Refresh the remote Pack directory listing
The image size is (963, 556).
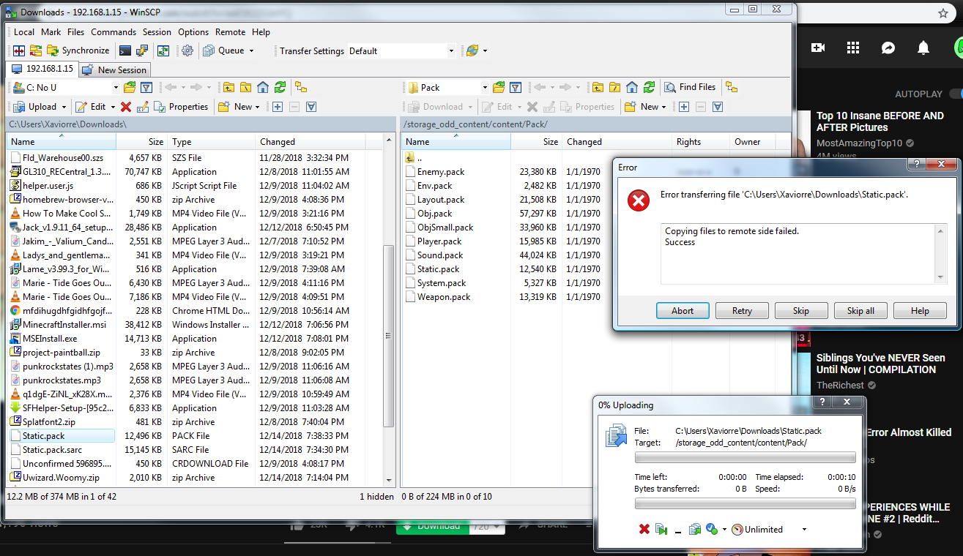pos(649,87)
